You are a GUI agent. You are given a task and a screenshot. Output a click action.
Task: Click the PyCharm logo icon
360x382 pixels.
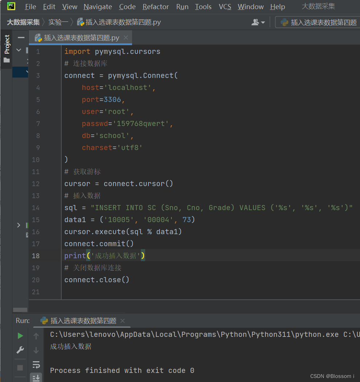(11, 6)
